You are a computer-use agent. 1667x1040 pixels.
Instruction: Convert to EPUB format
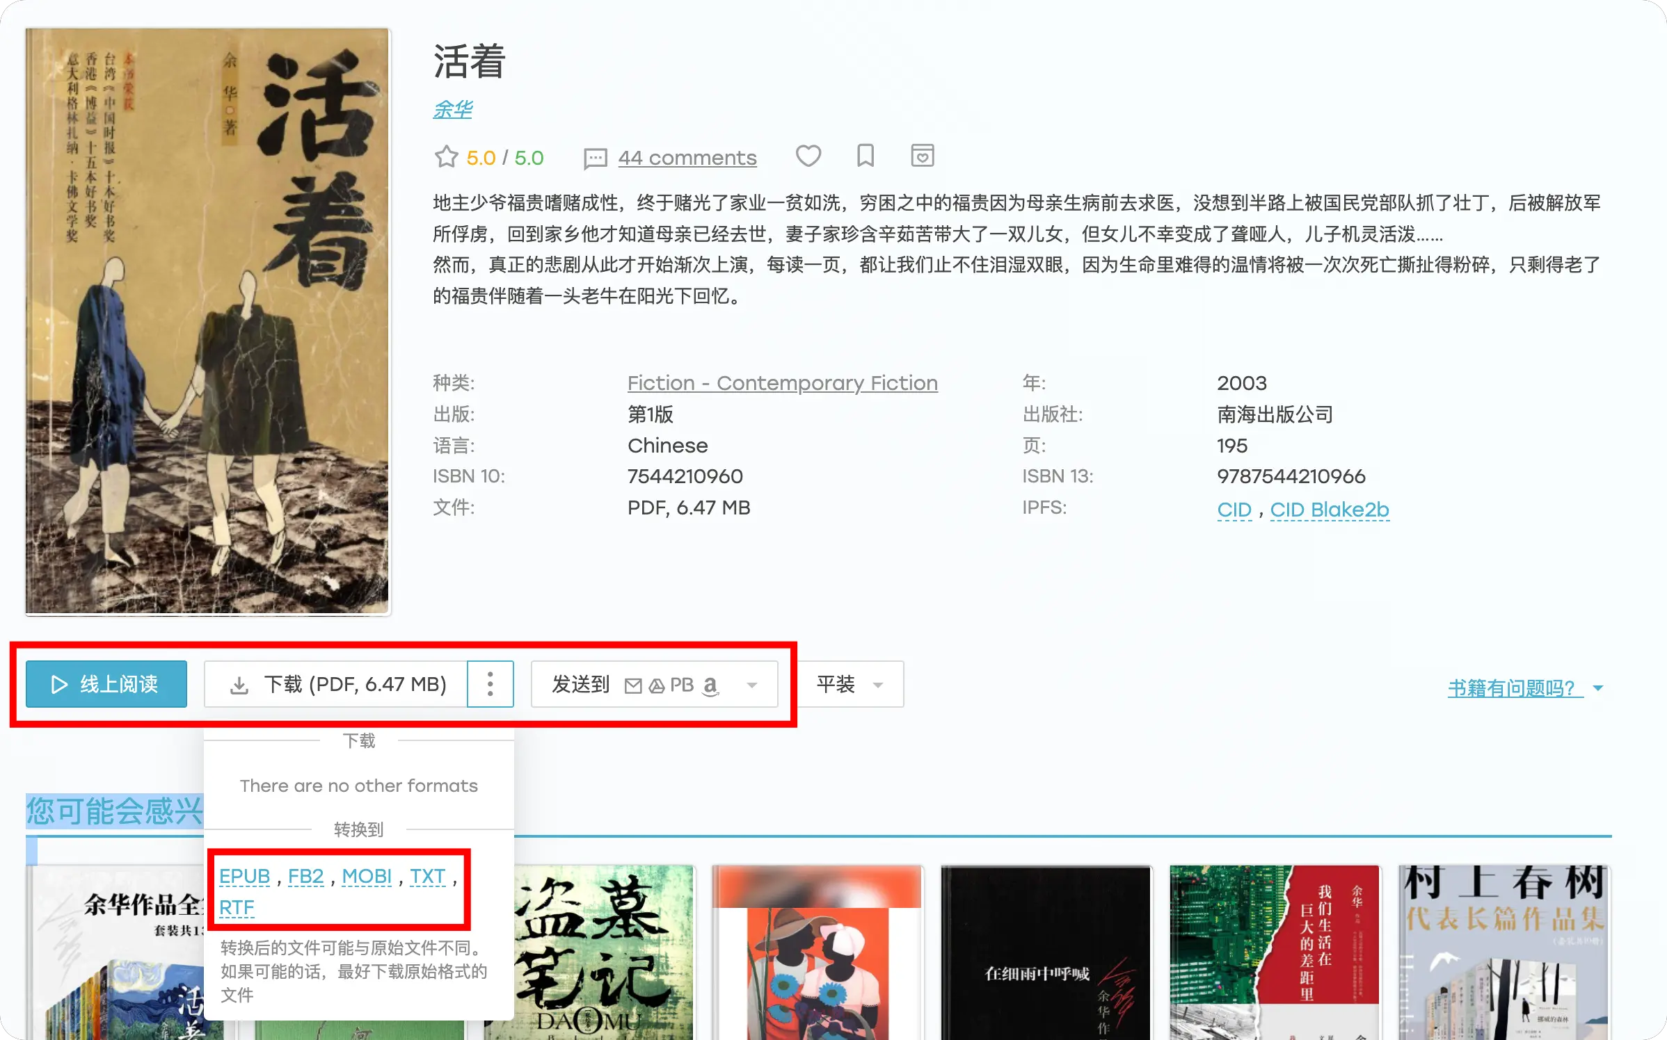point(244,876)
